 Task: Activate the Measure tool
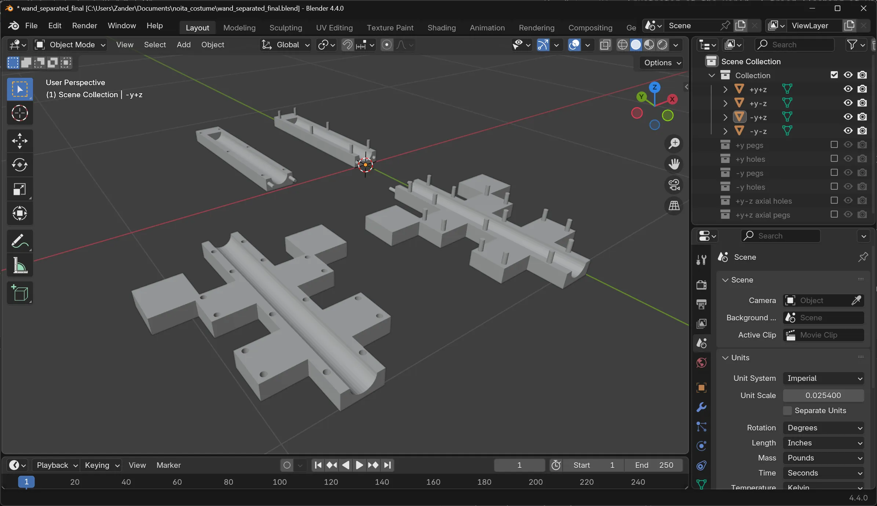19,265
